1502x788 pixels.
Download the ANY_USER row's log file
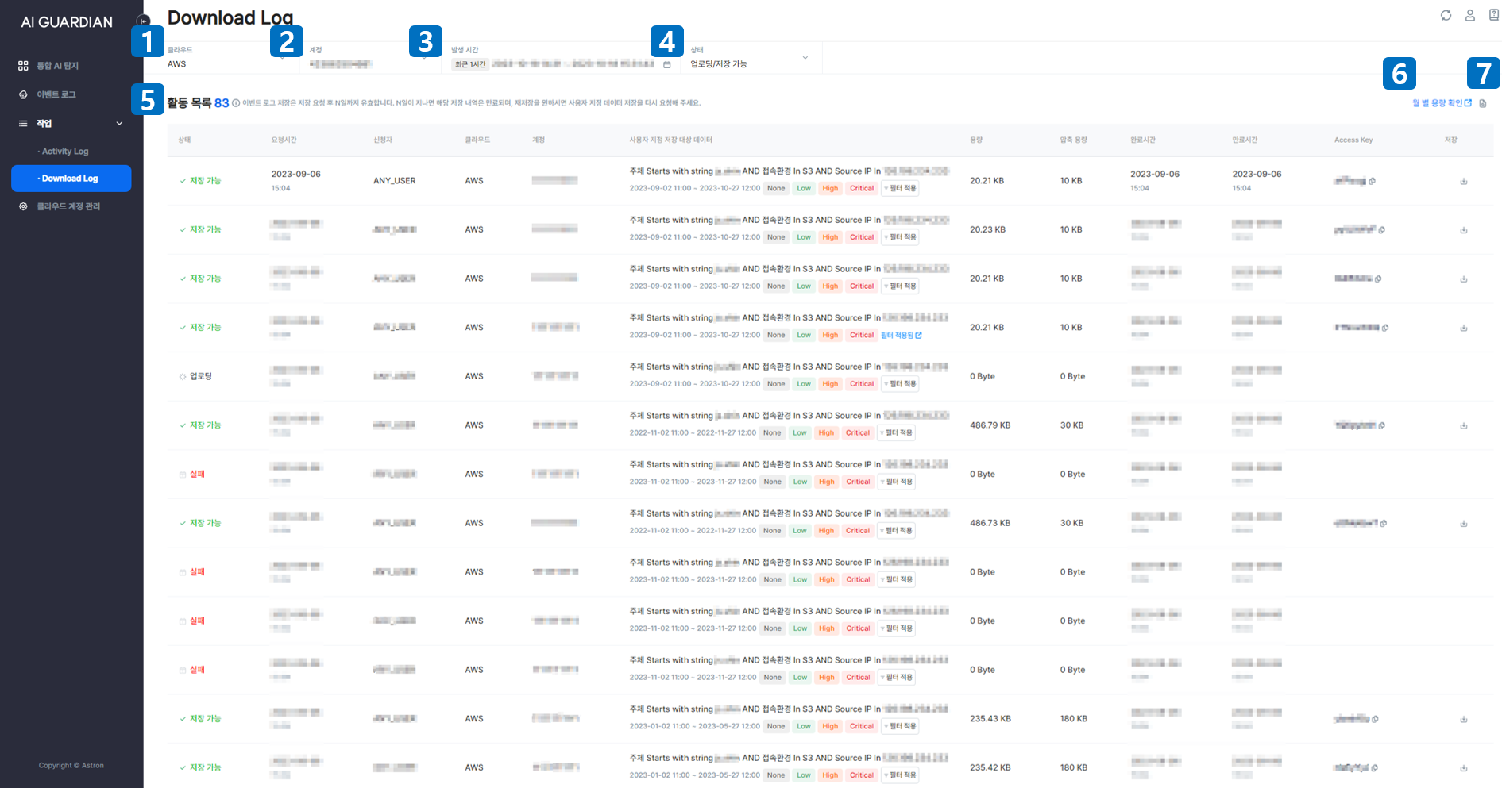[x=1464, y=181]
